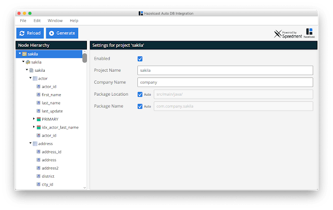This screenshot has height=210, width=333.
Task: Collapse the address table node
Action: 30,143
